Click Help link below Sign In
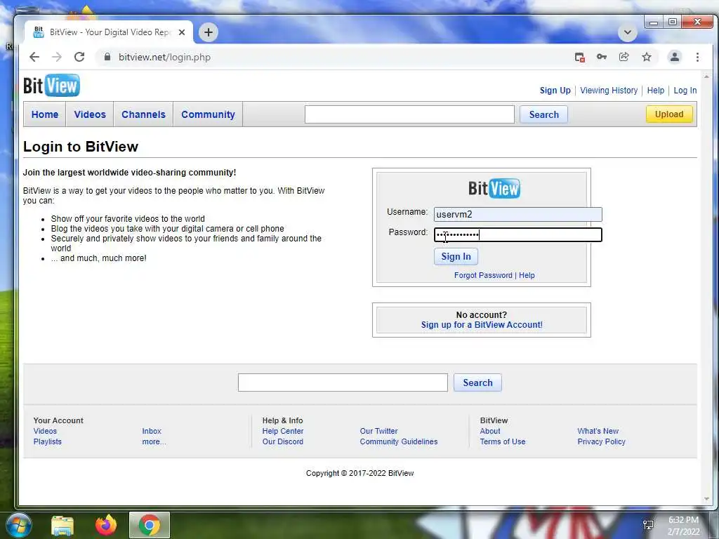 527,275
